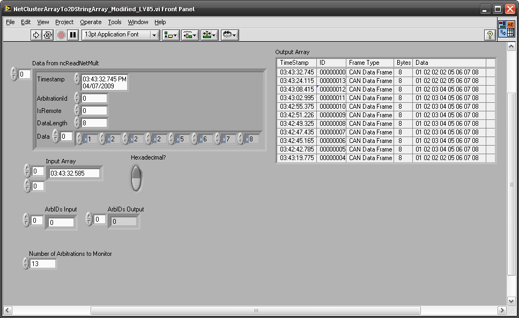Click the Pause button in toolbar
Viewport: 519px width, 318px height.
tap(73, 35)
